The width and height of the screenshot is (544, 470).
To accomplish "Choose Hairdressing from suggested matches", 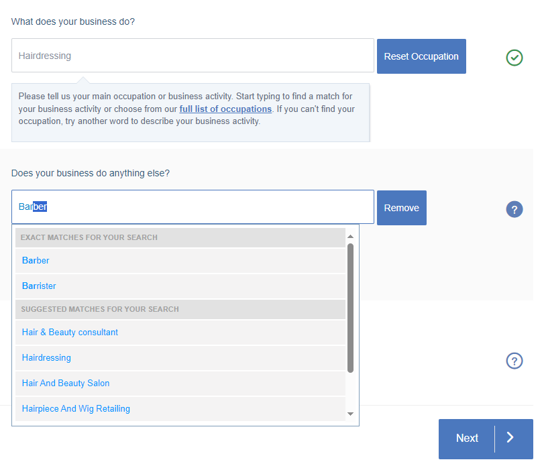I will pos(180,357).
